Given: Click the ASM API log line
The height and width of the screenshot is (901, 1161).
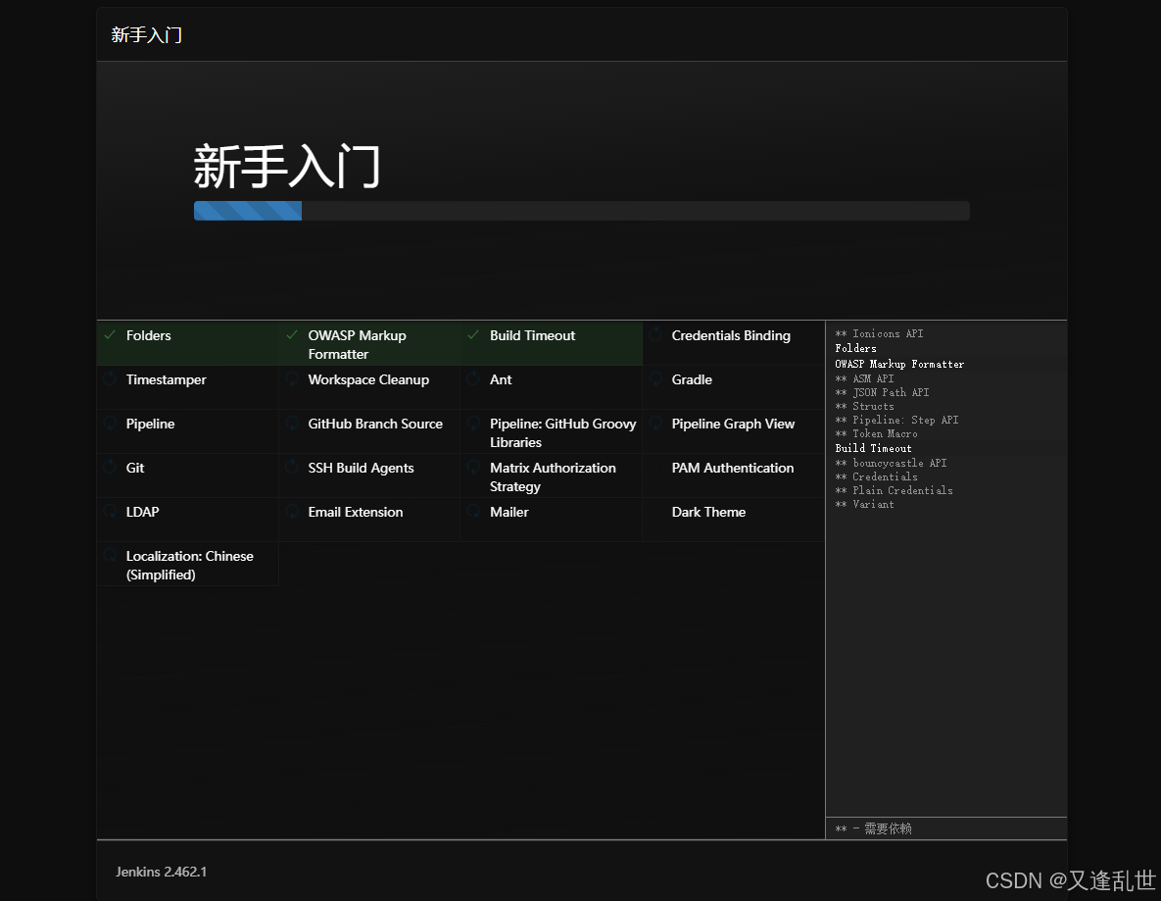Looking at the screenshot, I should 864,378.
